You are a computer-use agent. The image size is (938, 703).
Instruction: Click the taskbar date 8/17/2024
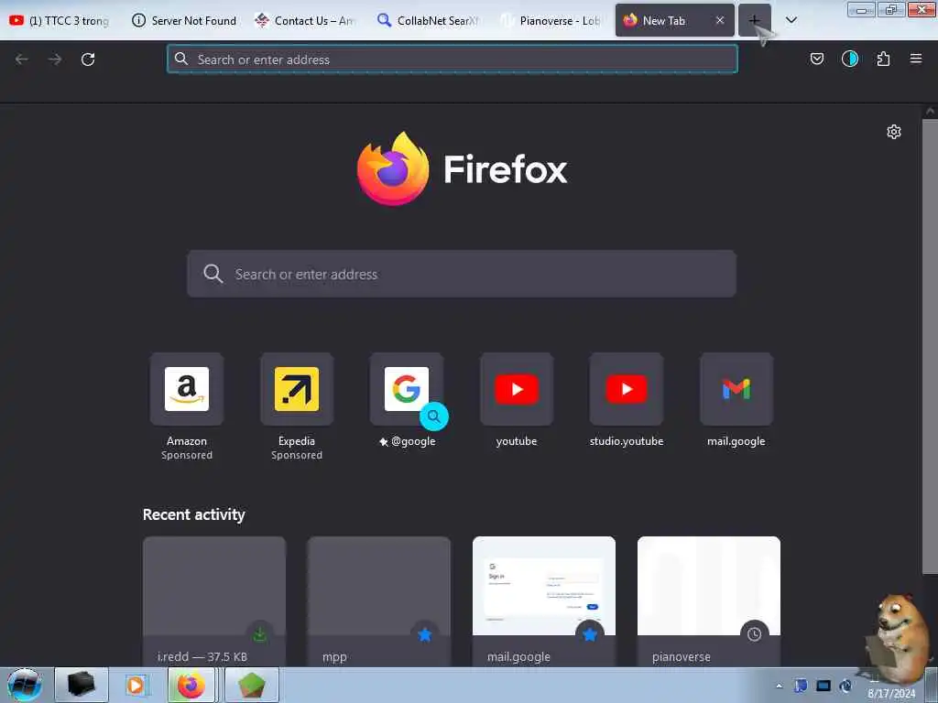click(891, 694)
